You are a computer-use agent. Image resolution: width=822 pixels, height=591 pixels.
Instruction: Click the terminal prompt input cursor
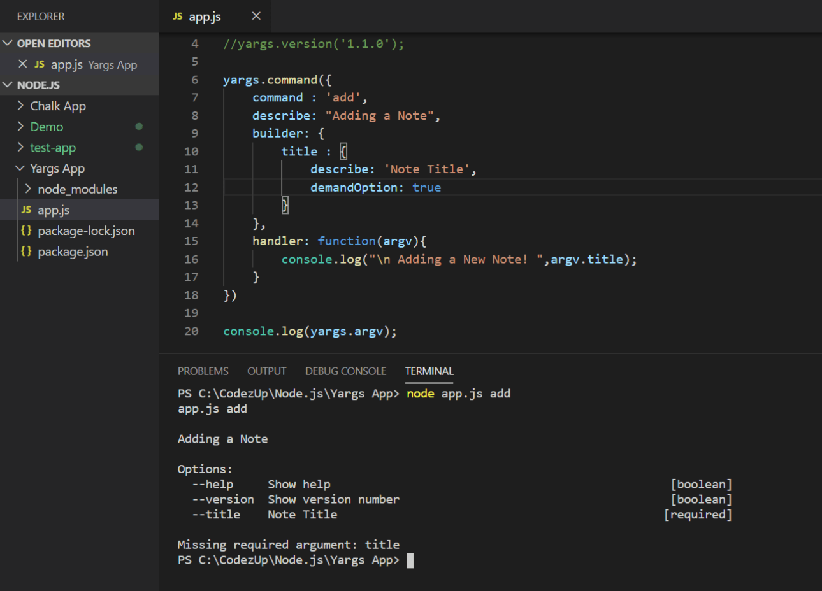410,560
